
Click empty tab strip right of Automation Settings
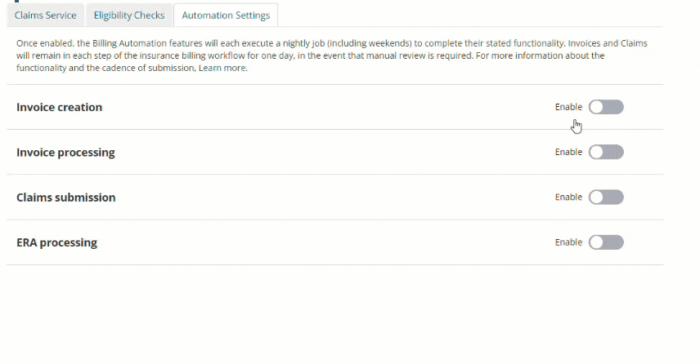coord(474,16)
